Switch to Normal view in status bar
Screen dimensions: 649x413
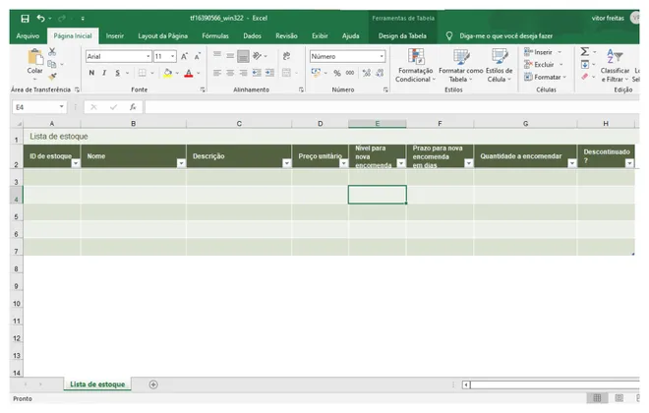[x=597, y=398]
